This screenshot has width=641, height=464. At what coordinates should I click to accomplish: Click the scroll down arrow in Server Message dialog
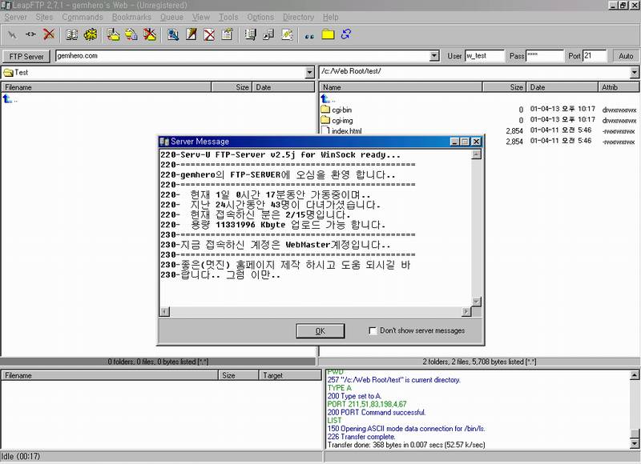coord(476,302)
